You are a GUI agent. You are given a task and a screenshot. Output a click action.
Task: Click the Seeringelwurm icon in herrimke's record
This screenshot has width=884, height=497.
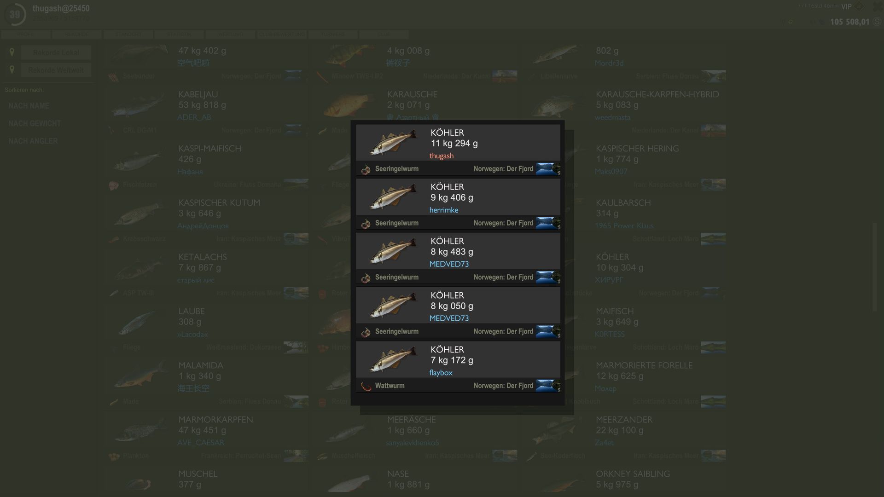(x=366, y=224)
